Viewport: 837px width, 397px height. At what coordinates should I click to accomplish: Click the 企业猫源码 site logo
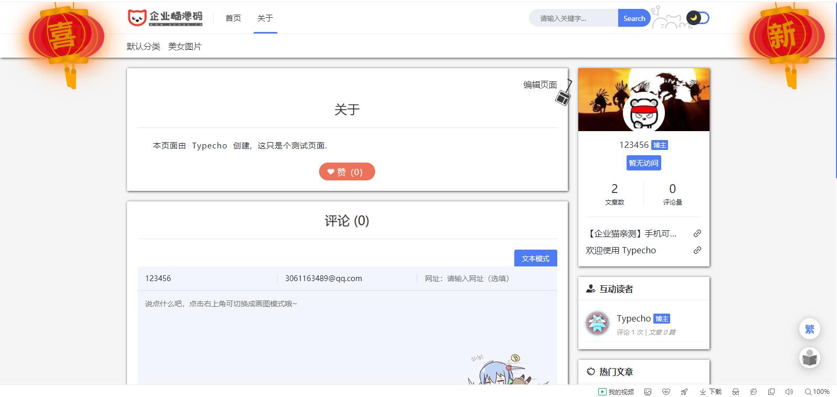coord(165,18)
